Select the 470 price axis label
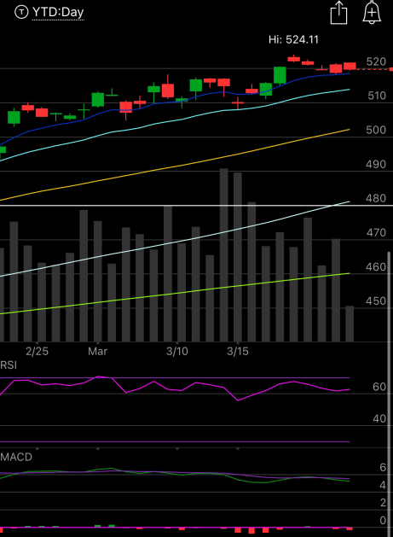 pos(376,233)
